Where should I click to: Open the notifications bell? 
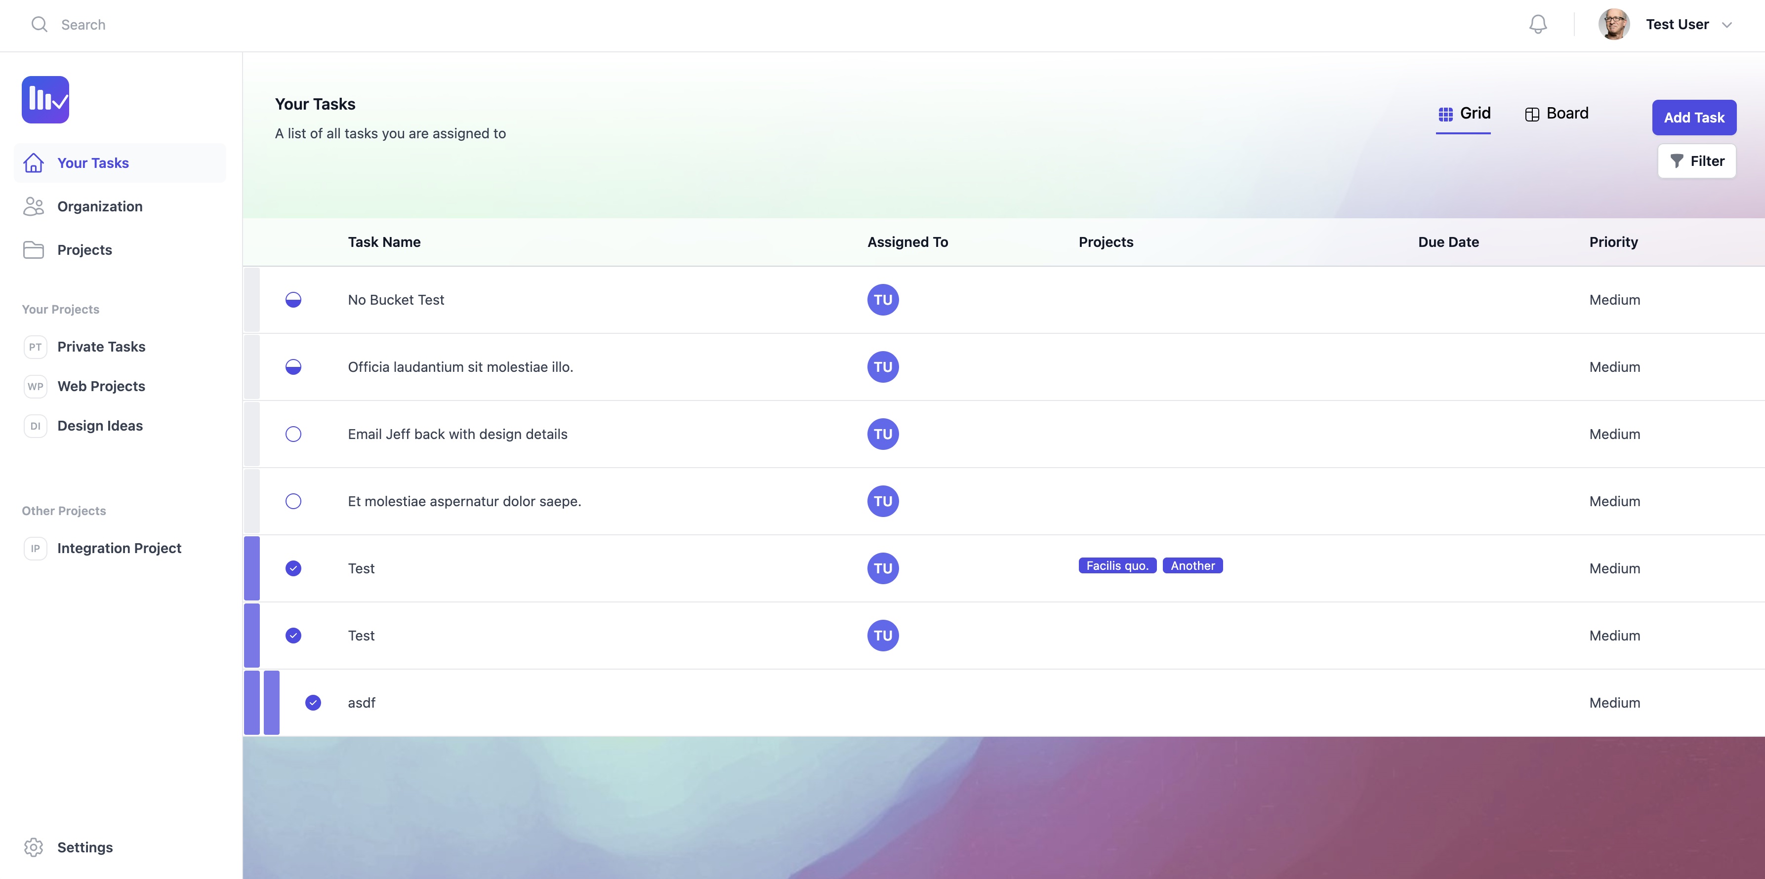tap(1538, 25)
